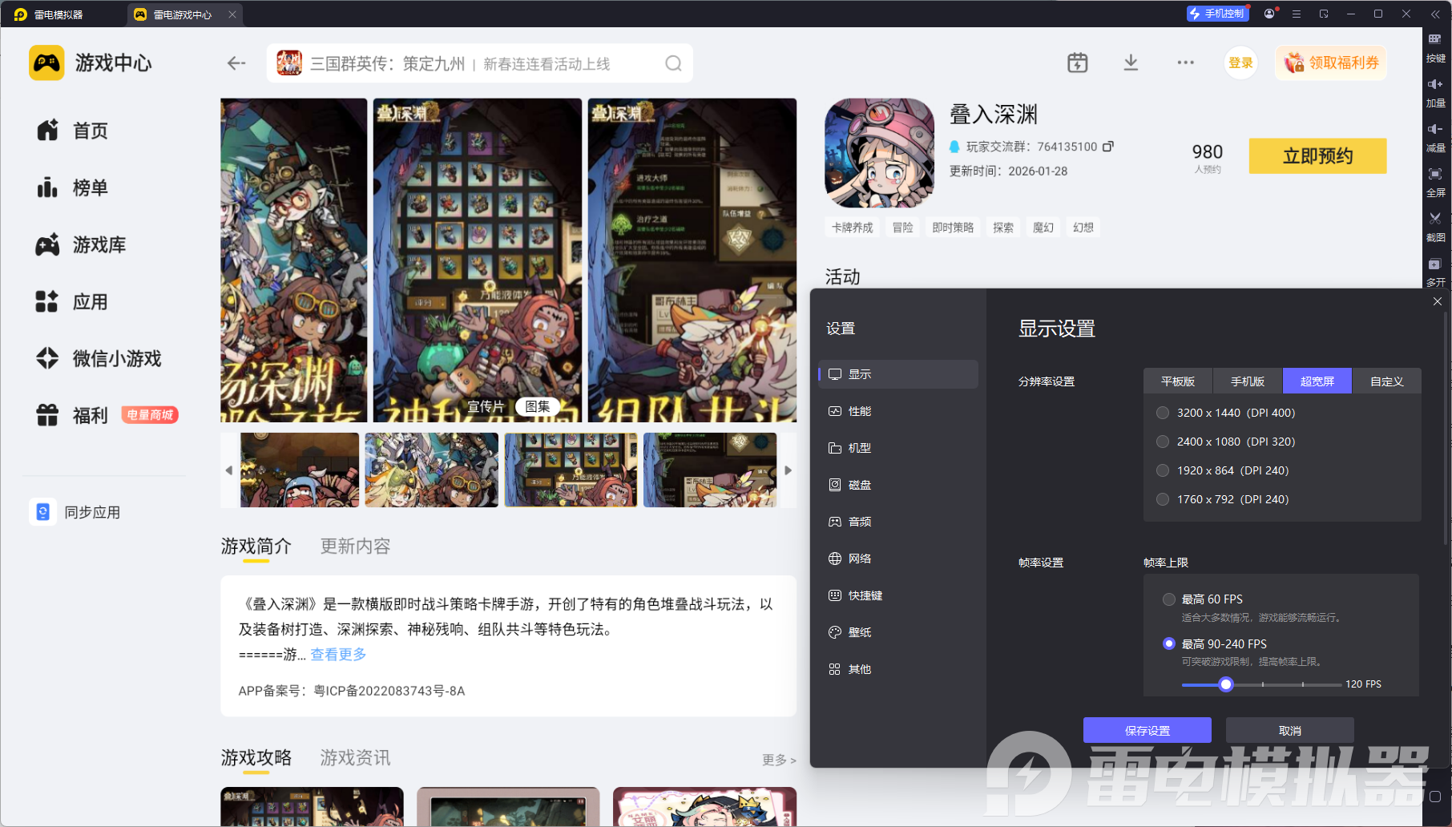
Task: Toggle 全屏 fullscreen mode
Action: pos(1435,183)
